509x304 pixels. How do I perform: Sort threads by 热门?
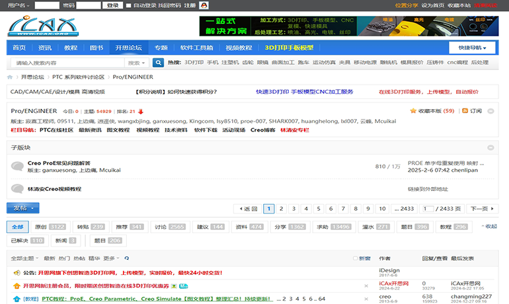pos(64,258)
